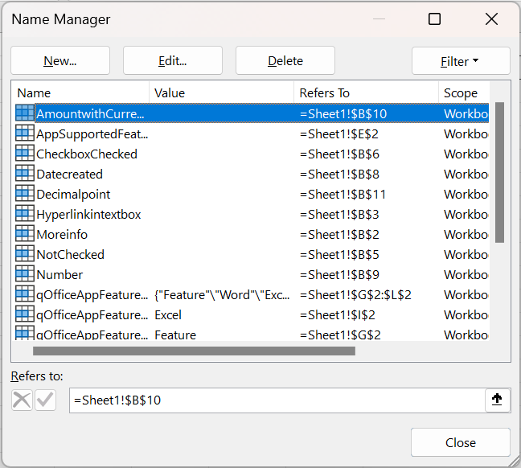Click the table icon next to NotChecked
This screenshot has width=521, height=468.
[x=25, y=253]
